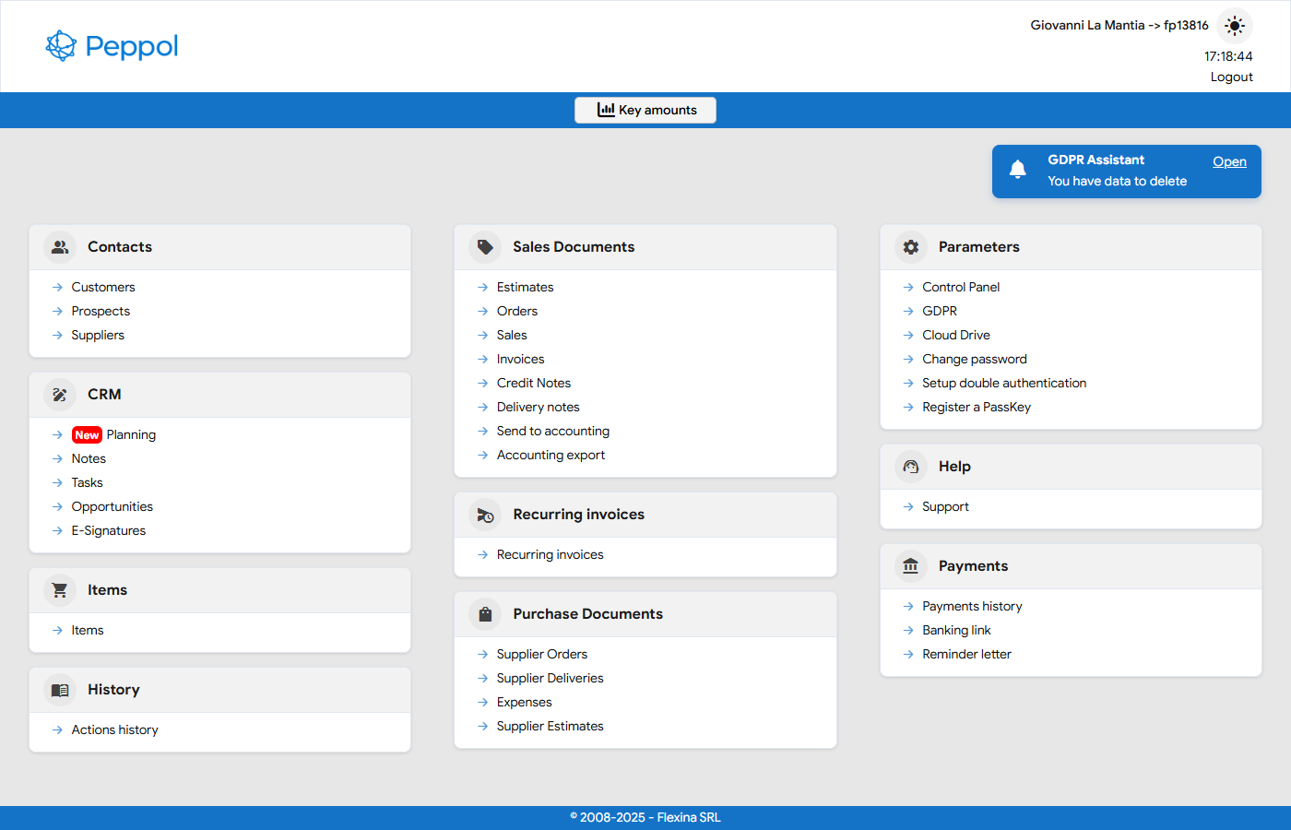1291x830 pixels.
Task: Select Register a PassKey
Action: point(977,407)
